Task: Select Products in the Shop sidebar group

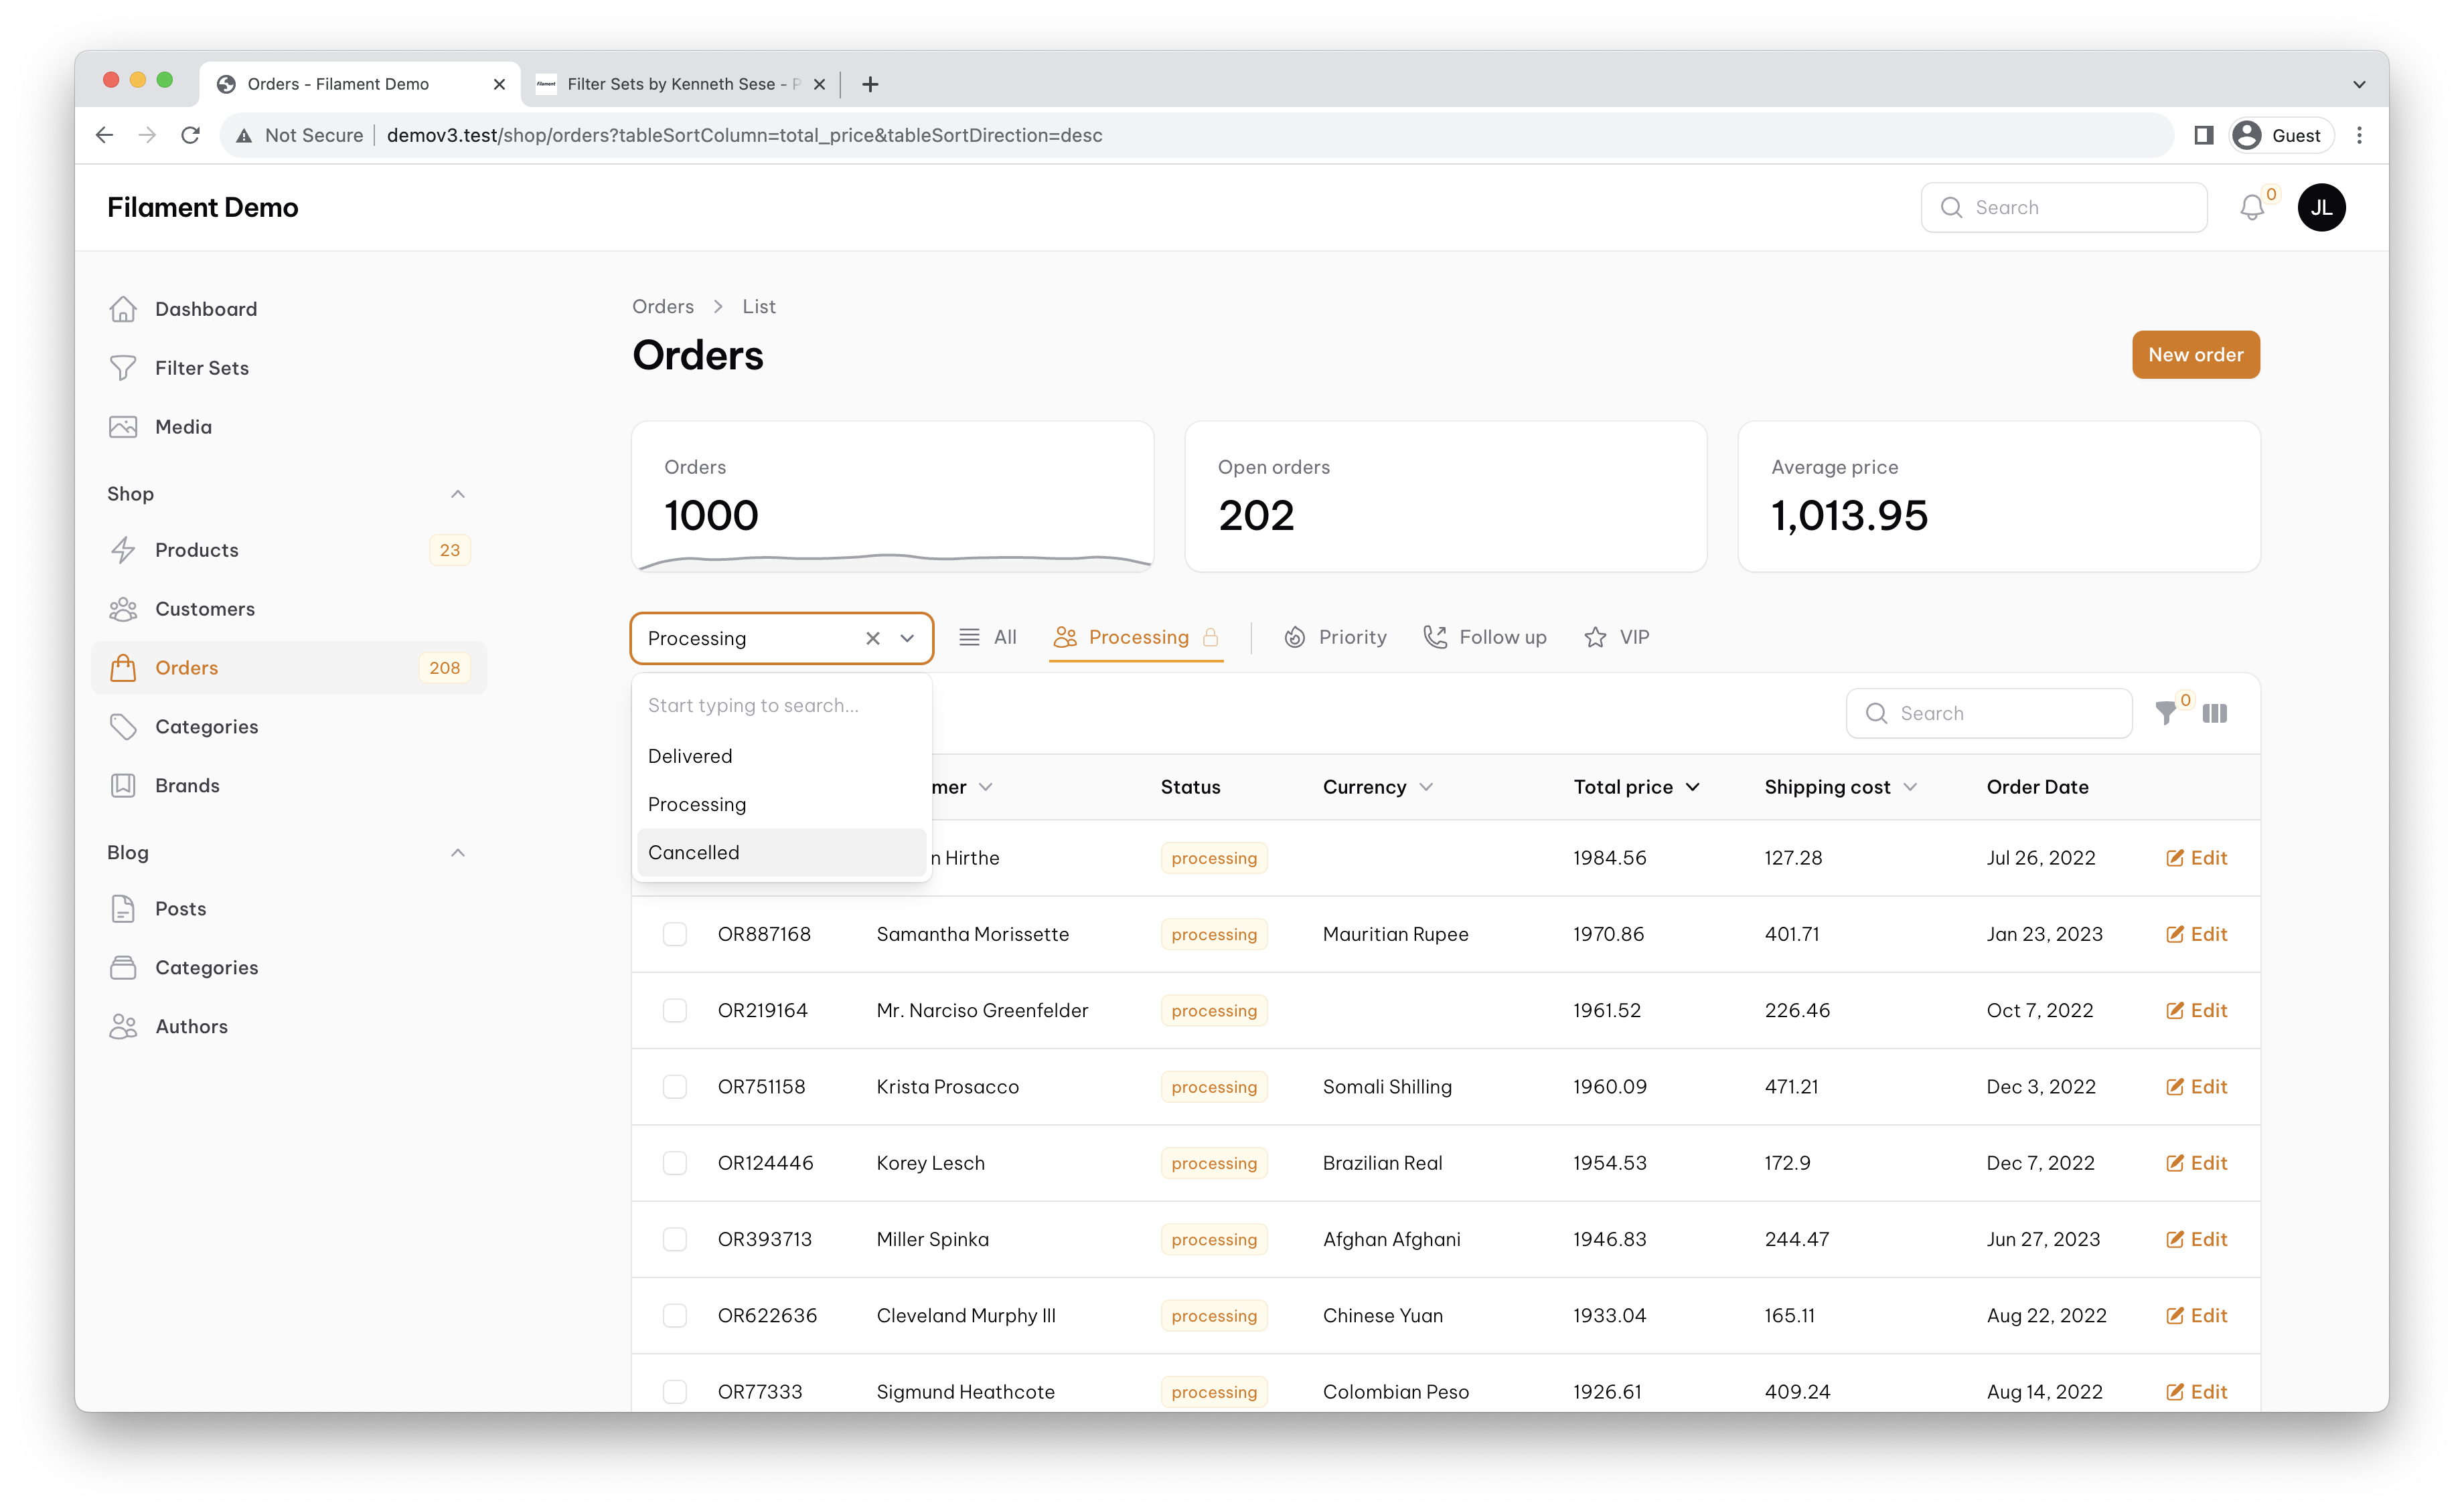Action: point(196,549)
